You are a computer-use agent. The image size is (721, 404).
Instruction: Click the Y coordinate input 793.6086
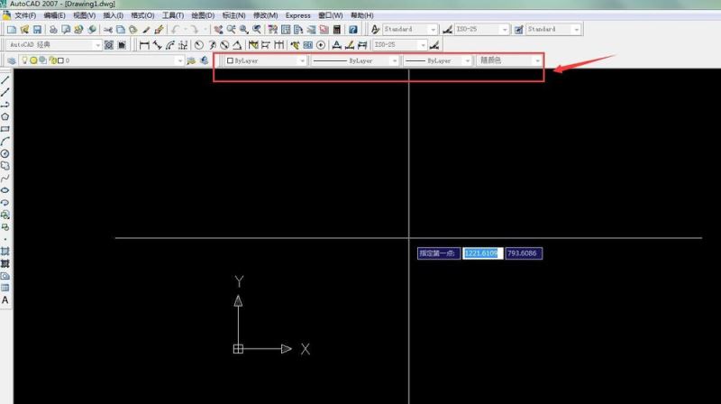[x=524, y=253]
